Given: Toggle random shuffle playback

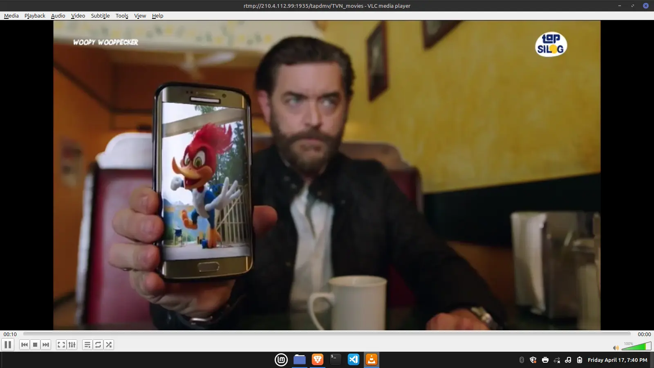Looking at the screenshot, I should coord(109,345).
